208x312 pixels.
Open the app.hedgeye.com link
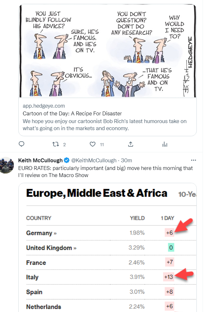point(44,106)
